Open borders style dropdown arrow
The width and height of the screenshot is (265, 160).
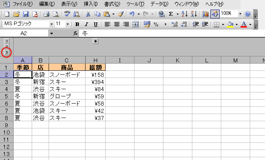223,24
